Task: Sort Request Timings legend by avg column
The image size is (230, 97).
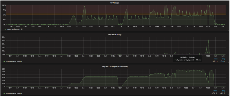Action: point(223,59)
